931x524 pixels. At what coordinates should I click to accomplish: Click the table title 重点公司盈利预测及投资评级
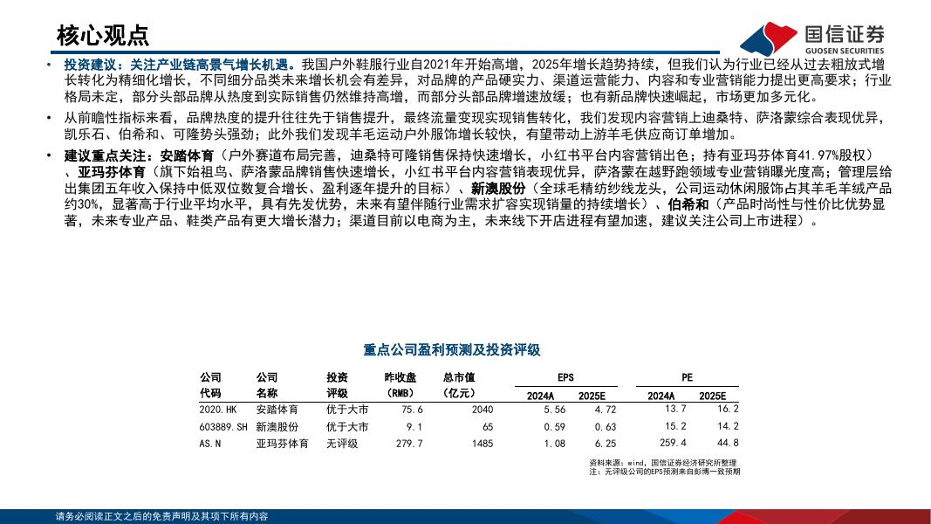452,350
